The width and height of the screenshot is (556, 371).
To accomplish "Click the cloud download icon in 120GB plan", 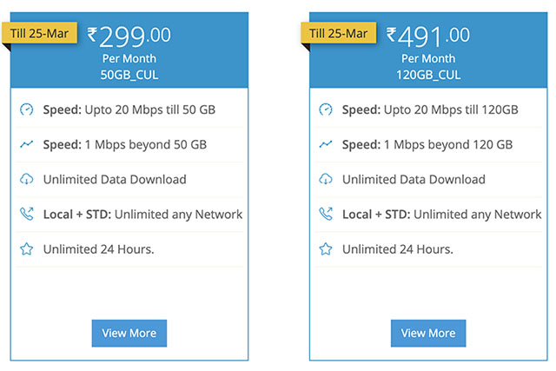I will click(x=326, y=179).
